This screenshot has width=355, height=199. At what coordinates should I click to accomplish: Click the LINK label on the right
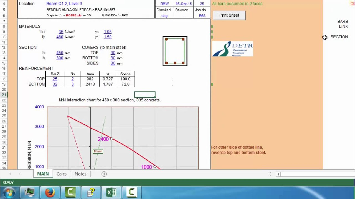[343, 27]
